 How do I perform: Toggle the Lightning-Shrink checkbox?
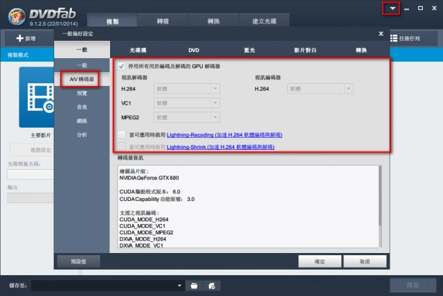click(x=122, y=146)
